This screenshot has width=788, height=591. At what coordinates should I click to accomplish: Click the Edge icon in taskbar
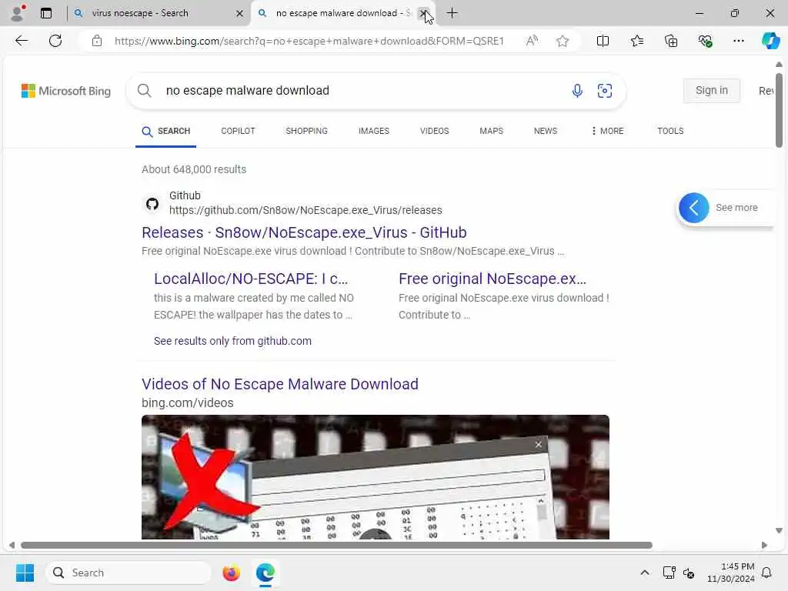(x=265, y=573)
